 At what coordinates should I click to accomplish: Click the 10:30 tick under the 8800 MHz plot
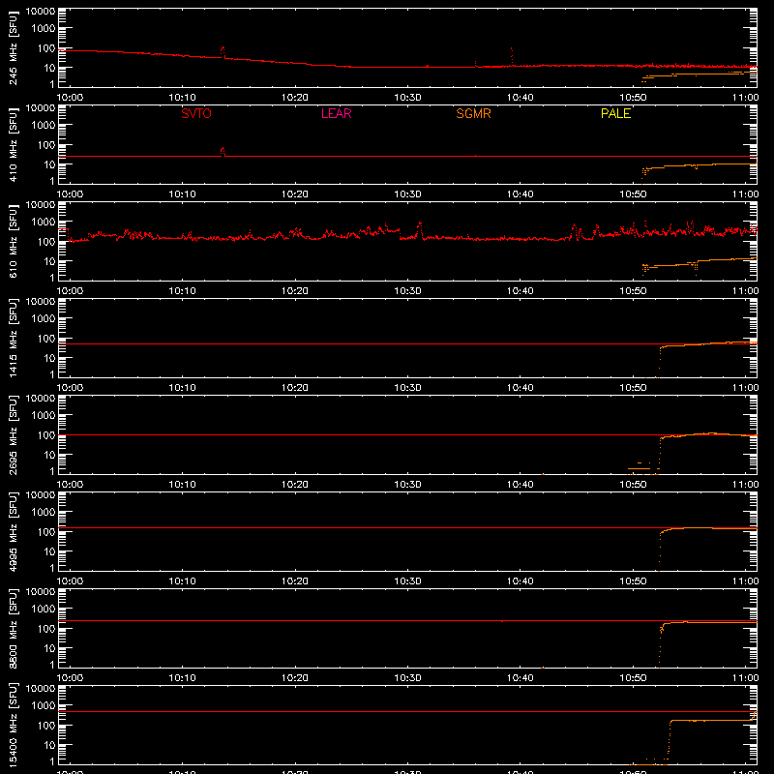pyautogui.click(x=407, y=678)
